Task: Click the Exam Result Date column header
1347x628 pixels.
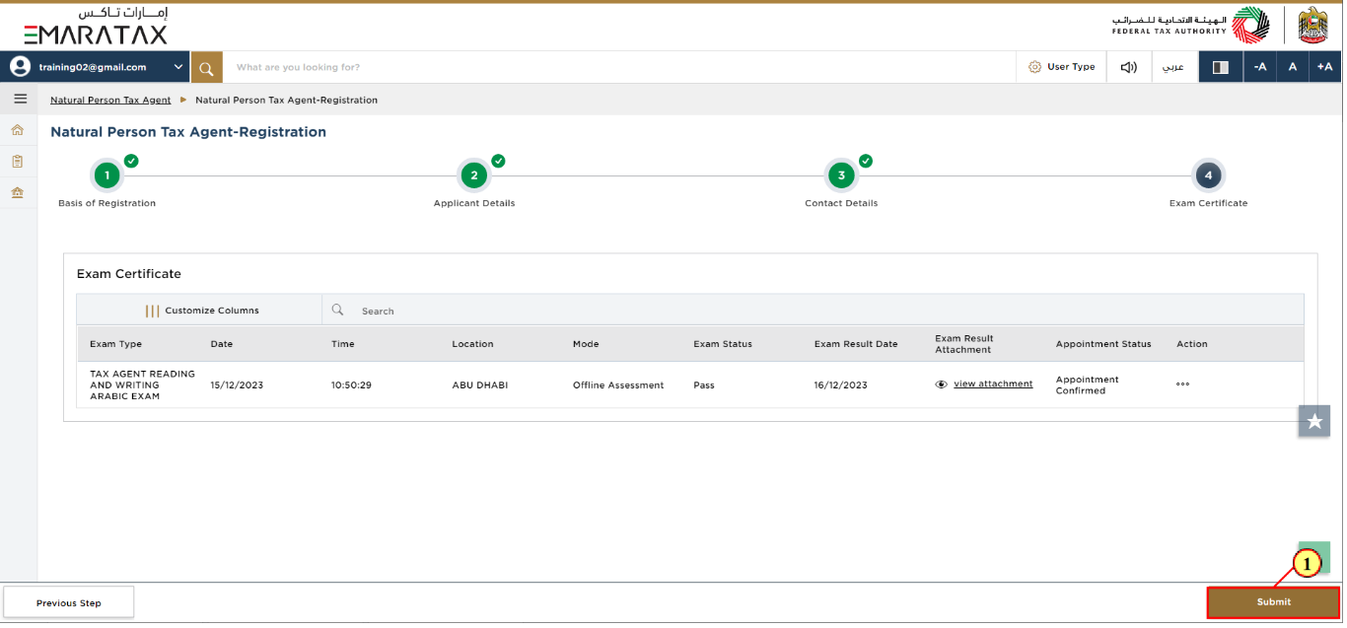Action: 856,344
